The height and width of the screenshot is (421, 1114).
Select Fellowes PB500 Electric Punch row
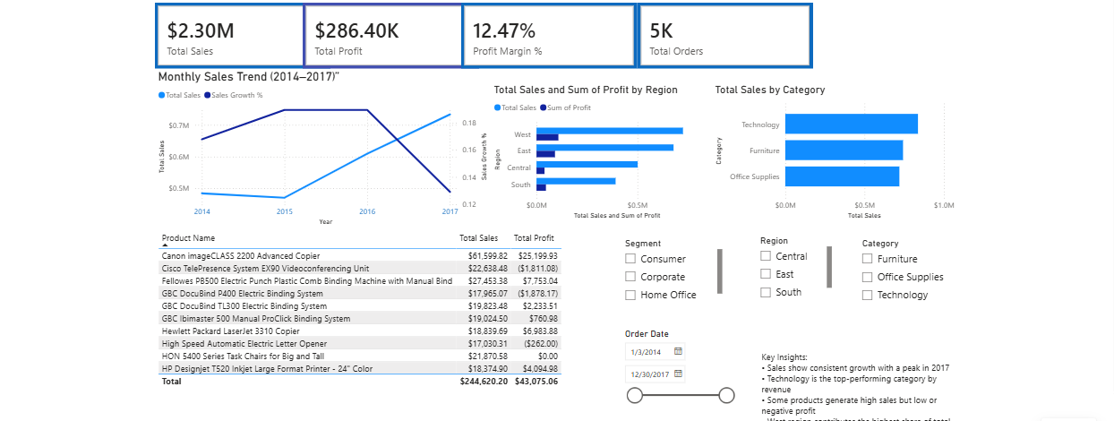(x=360, y=280)
